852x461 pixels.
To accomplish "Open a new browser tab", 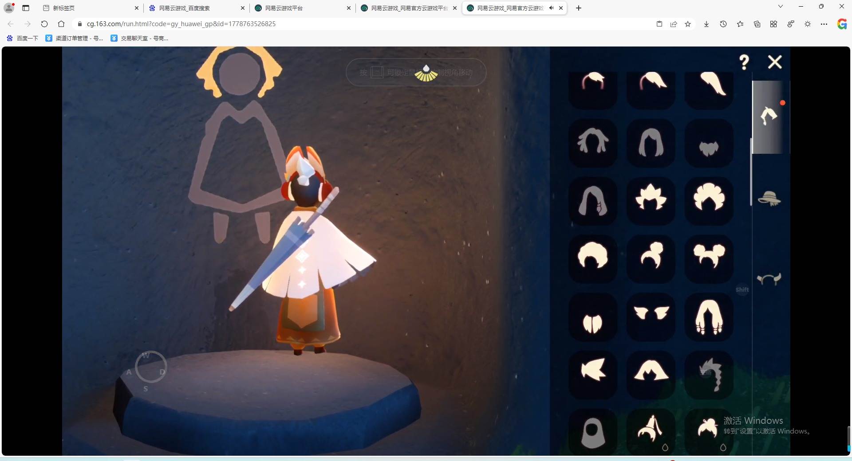I will [579, 8].
